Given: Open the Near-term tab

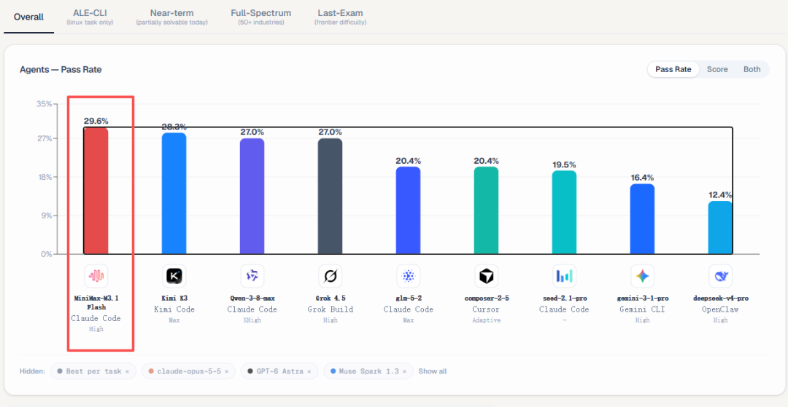Looking at the screenshot, I should click(x=172, y=17).
